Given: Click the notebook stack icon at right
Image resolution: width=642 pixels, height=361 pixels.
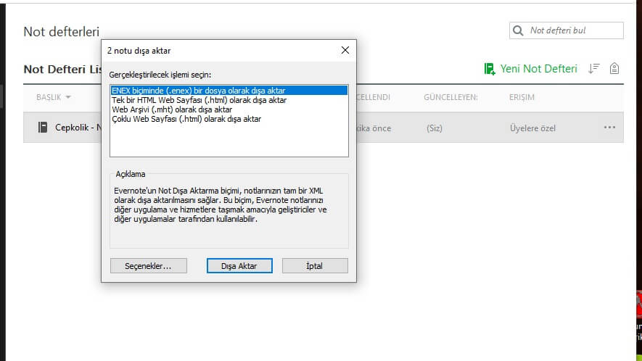Looking at the screenshot, I should tap(614, 68).
